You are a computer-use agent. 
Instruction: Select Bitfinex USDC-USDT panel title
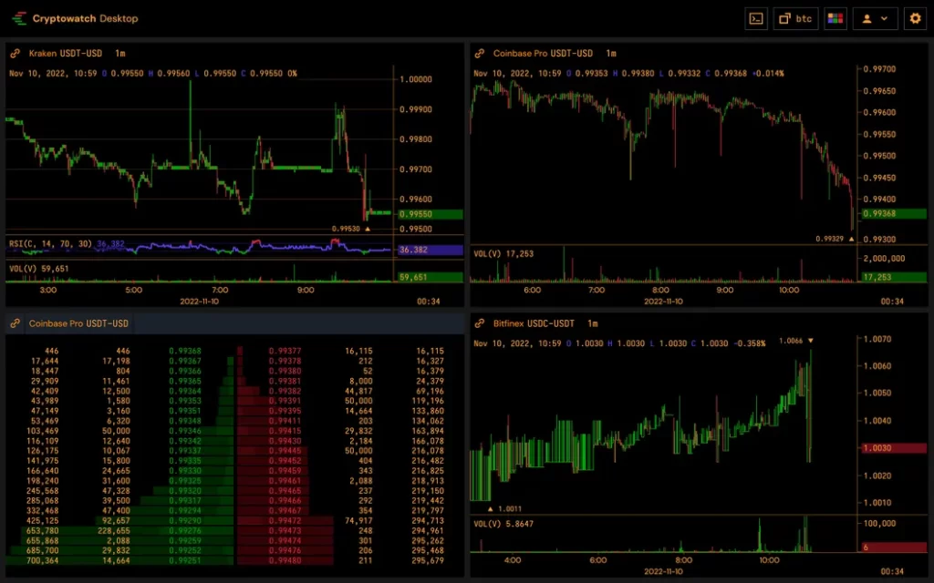533,323
